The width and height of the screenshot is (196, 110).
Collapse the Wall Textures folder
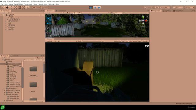pyautogui.click(x=5, y=94)
